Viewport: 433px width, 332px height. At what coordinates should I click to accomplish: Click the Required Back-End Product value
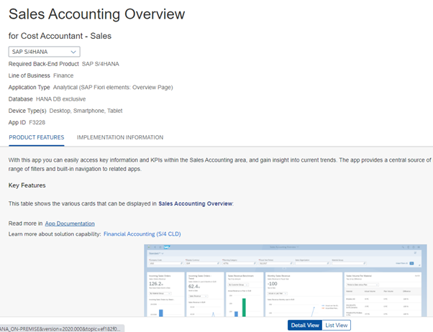[x=101, y=64]
